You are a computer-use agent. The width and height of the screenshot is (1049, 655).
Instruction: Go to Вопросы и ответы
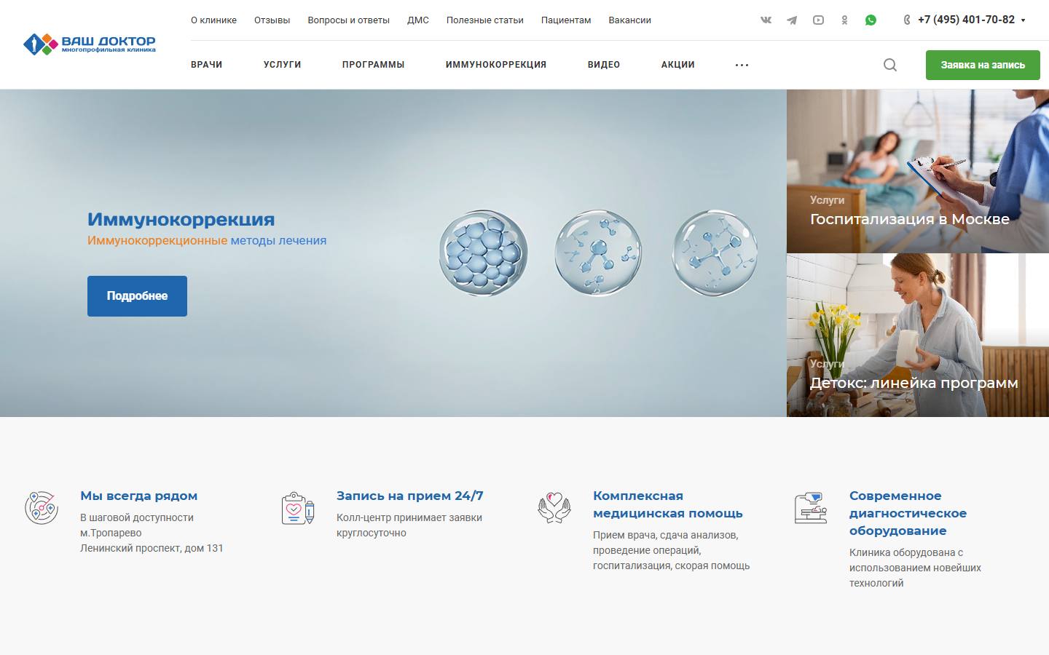[348, 20]
